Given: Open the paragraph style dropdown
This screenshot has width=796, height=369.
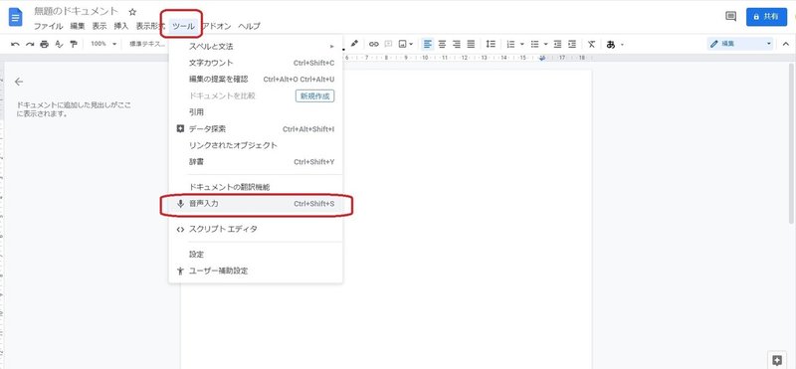Looking at the screenshot, I should coord(147,44).
